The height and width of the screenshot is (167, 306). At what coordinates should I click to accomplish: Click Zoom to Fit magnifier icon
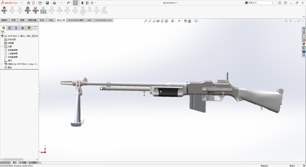146,21
